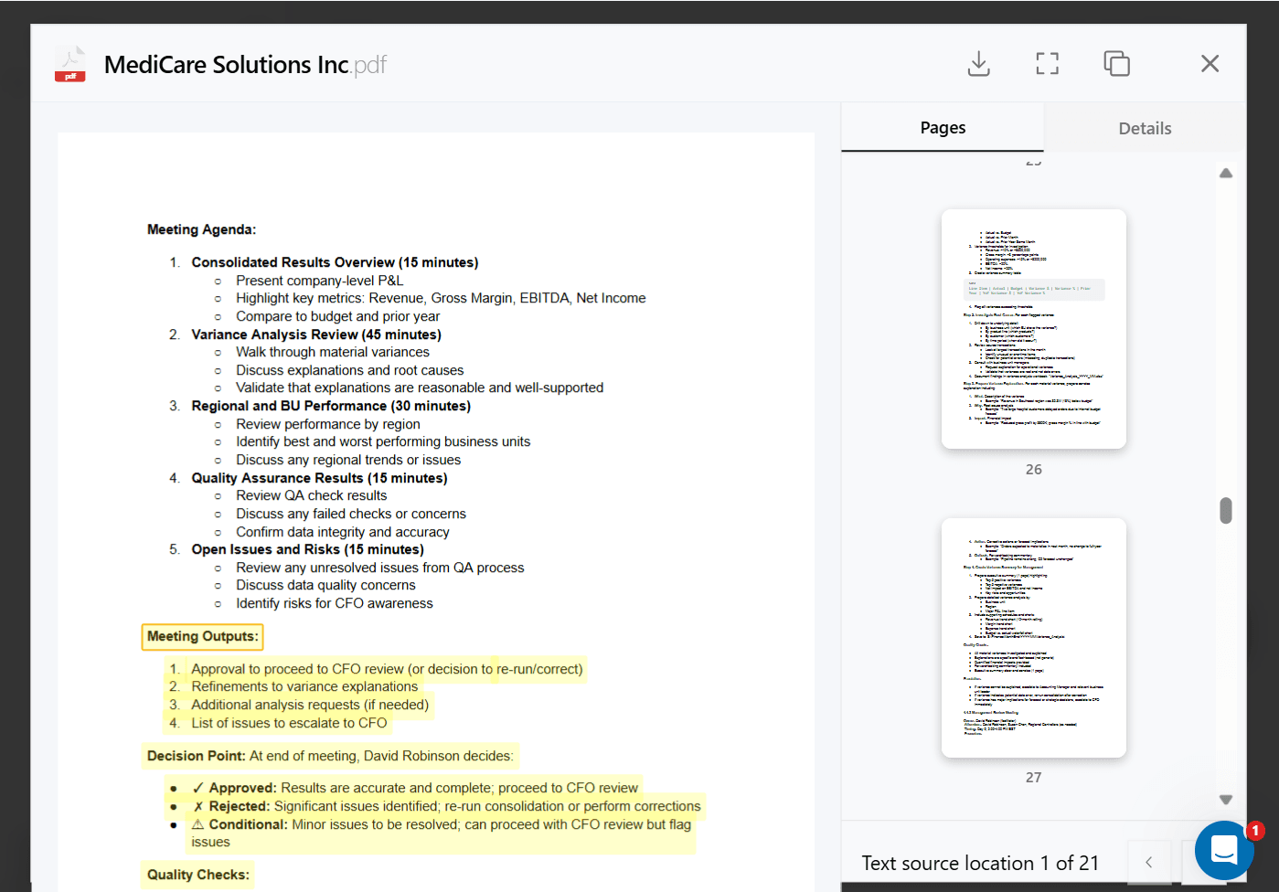Open the page 26 thumbnail
This screenshot has width=1279, height=892.
[x=1033, y=328]
